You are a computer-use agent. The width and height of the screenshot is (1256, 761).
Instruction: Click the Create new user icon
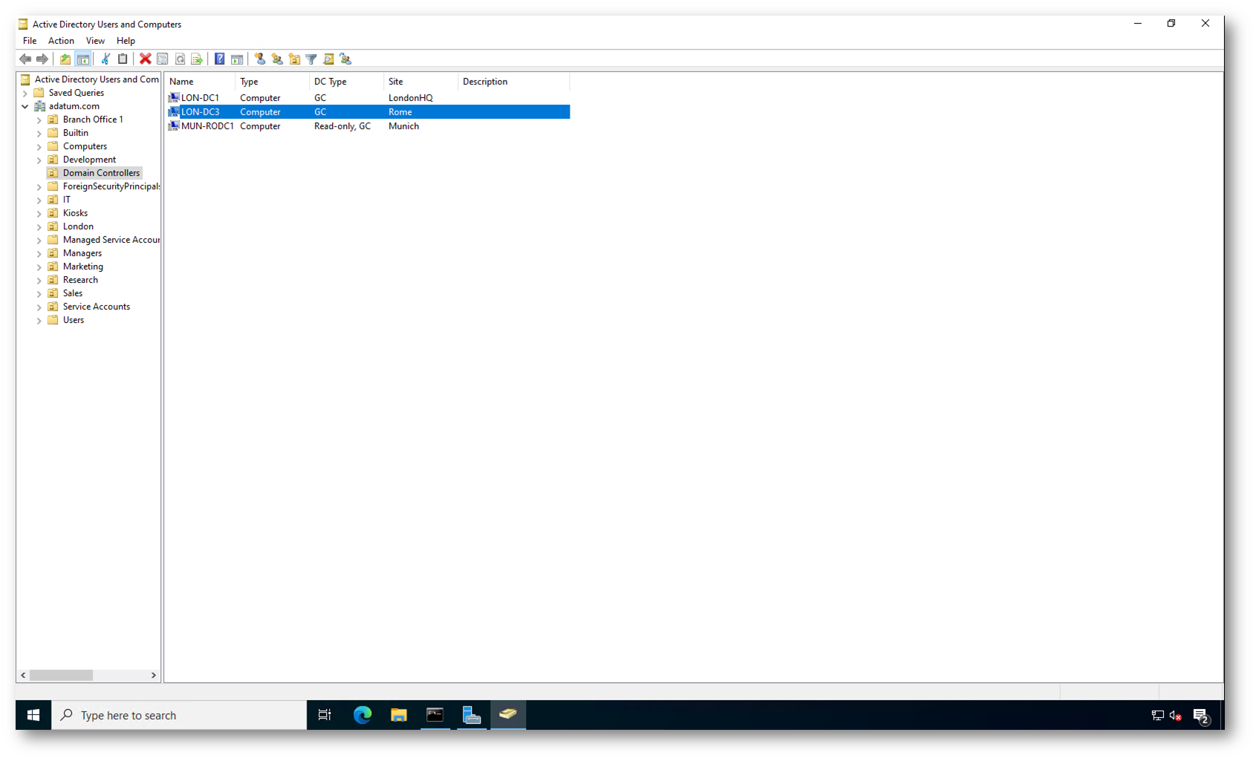pyautogui.click(x=260, y=59)
